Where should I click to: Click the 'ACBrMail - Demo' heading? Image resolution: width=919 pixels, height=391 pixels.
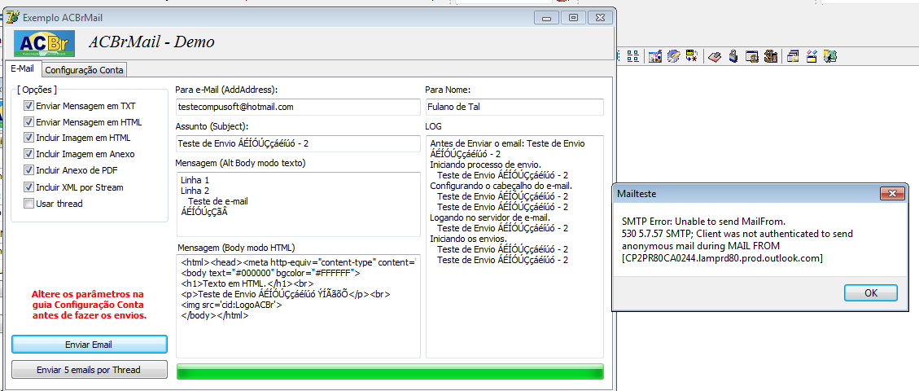[x=151, y=42]
